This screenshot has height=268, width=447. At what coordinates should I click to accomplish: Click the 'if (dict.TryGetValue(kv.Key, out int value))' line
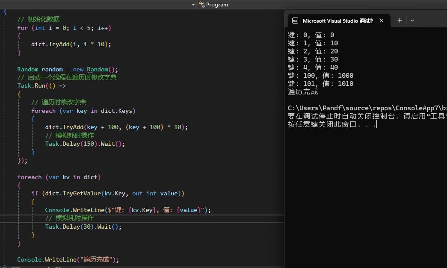[x=108, y=193]
